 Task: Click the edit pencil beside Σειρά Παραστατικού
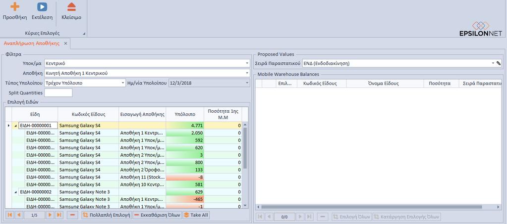click(499, 64)
